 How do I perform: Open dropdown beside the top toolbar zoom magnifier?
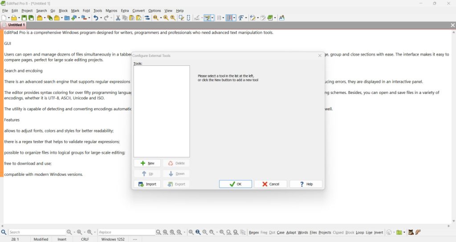[x=161, y=18]
